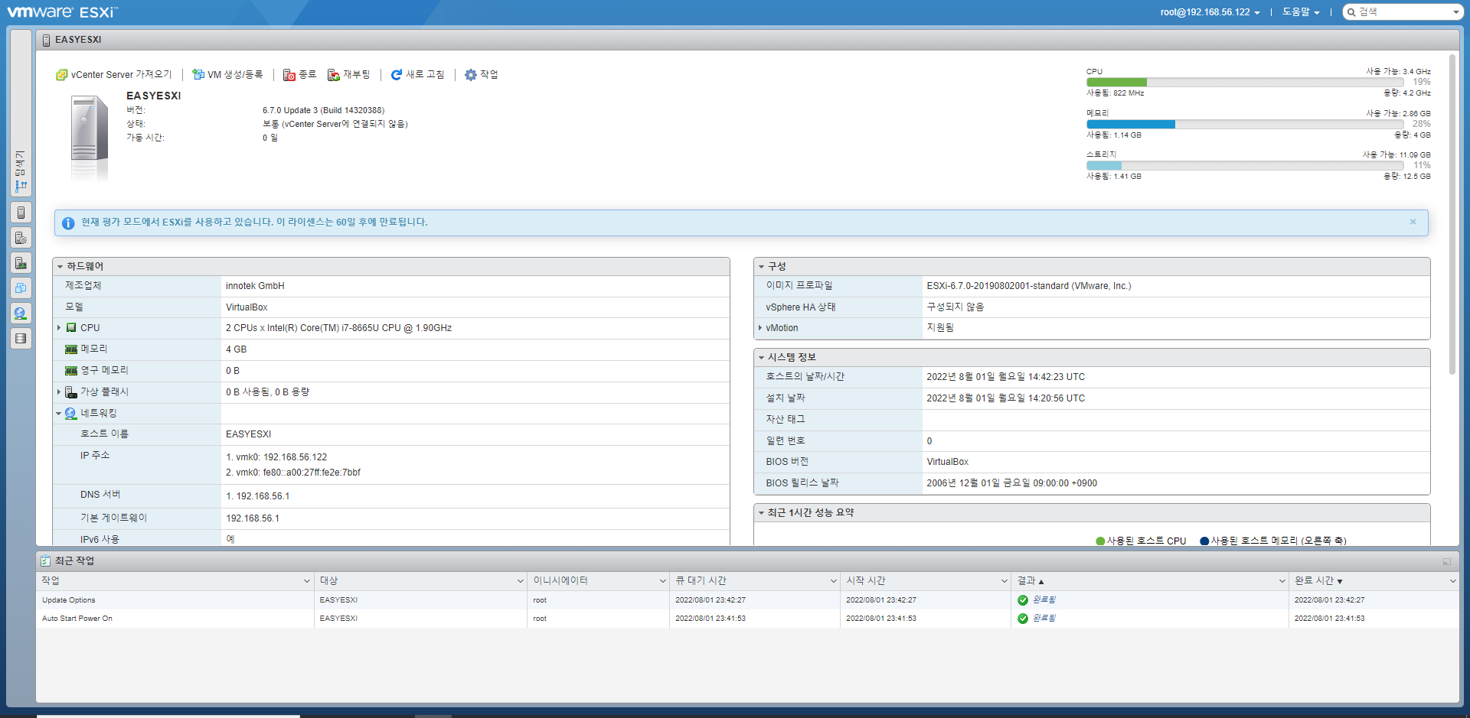Click vCenter Server 가져오기 button label

click(x=121, y=75)
